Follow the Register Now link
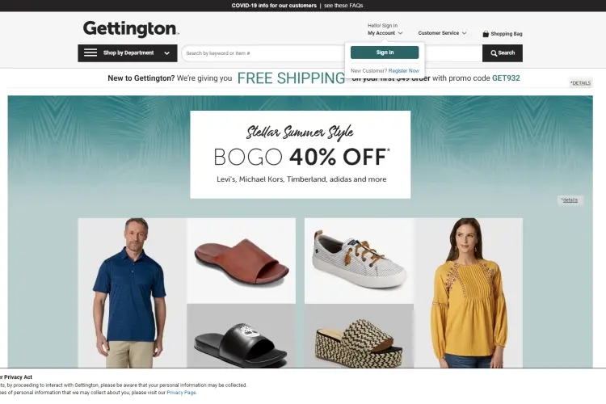This screenshot has height=404, width=606. [x=403, y=71]
